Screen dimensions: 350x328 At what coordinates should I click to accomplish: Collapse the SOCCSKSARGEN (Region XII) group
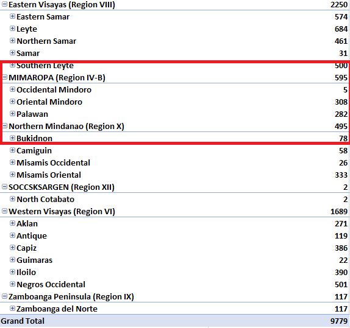pos(4,187)
